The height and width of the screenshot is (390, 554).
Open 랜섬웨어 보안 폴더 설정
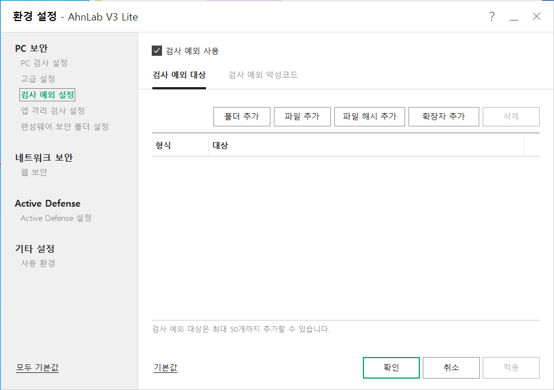pos(64,126)
